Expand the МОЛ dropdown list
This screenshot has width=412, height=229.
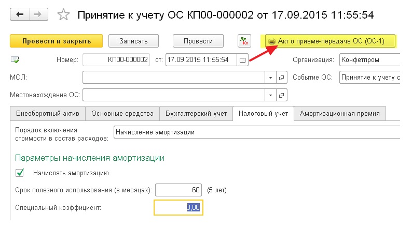[x=270, y=78]
